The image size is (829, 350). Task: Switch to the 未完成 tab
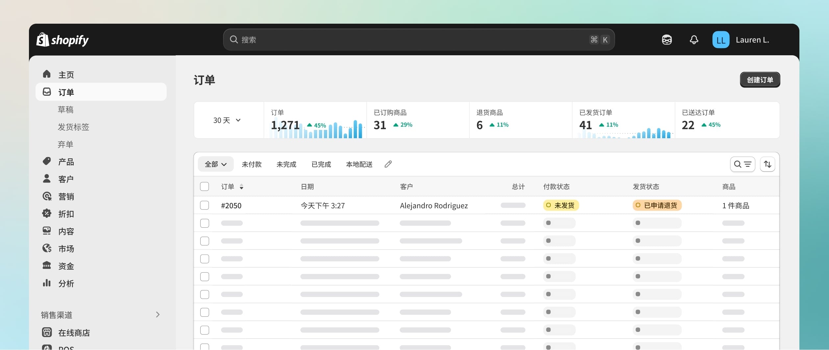287,164
